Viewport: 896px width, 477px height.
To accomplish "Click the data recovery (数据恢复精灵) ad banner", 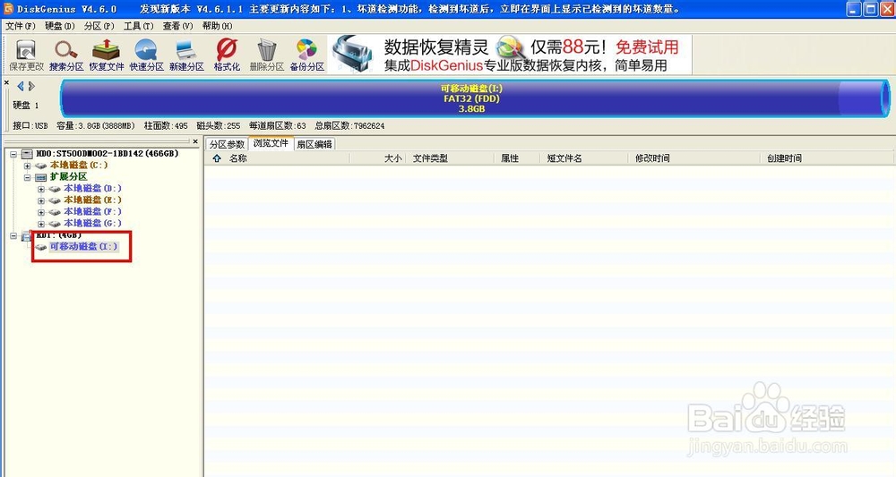I will 510,55.
